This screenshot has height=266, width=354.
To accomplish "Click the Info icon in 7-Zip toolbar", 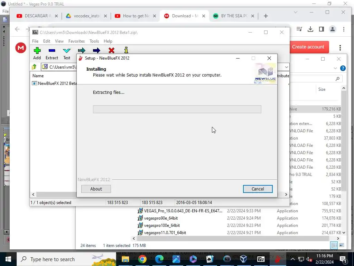I will [x=126, y=50].
